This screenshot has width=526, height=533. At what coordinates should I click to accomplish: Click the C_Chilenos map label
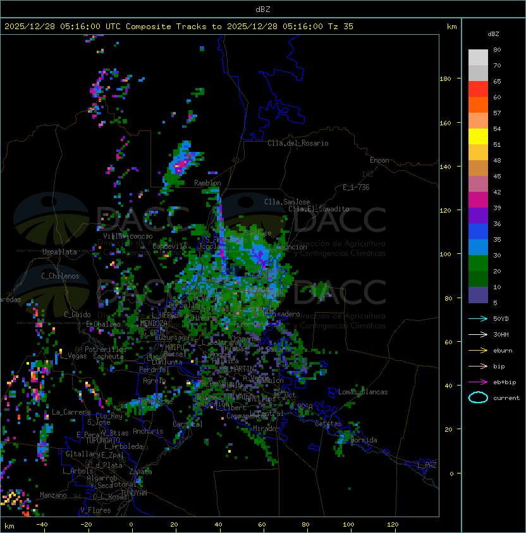click(x=60, y=275)
